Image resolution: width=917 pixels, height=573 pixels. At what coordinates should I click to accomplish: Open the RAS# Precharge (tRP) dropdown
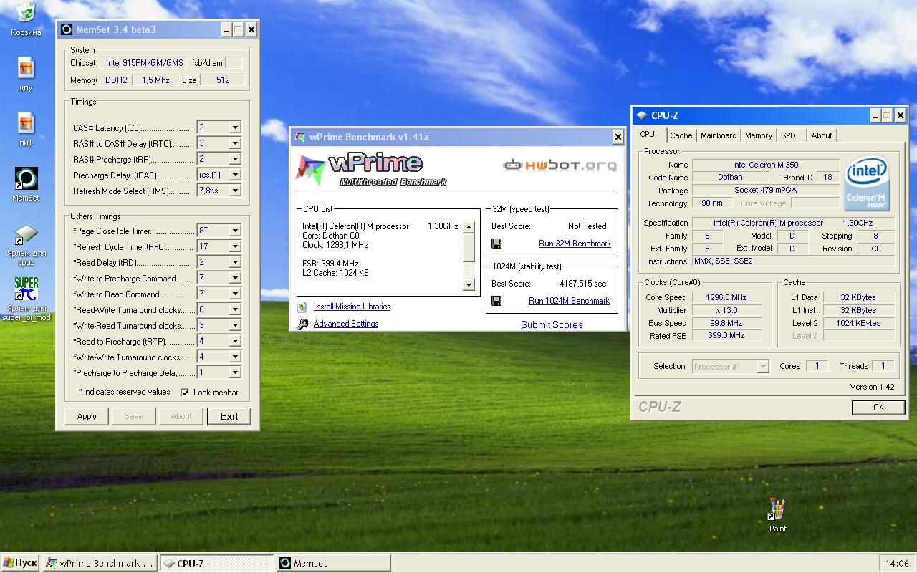coord(234,159)
